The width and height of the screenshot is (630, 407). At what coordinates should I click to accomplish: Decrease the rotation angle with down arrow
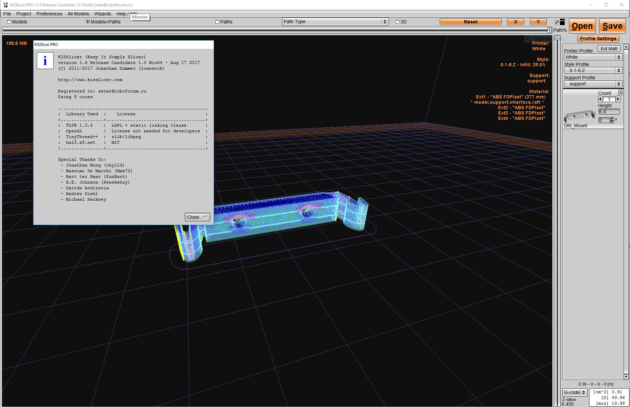[612, 122]
